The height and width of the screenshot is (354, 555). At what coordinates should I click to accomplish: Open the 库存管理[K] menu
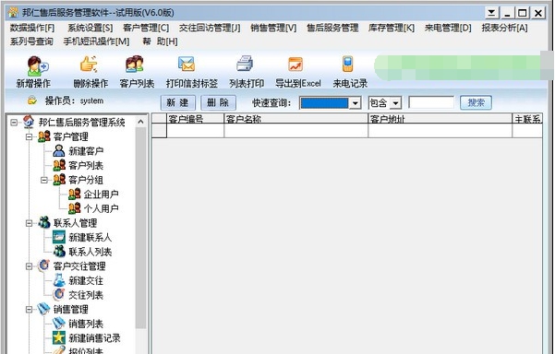[392, 28]
